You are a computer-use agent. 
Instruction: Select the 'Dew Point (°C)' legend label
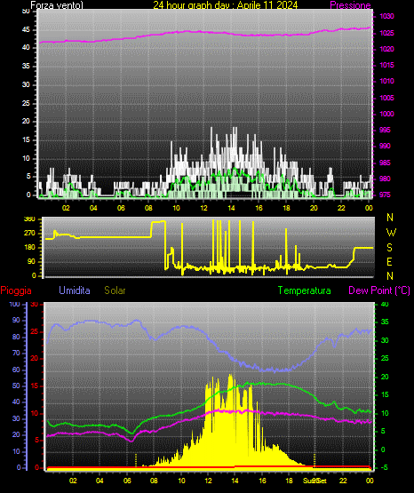[379, 290]
